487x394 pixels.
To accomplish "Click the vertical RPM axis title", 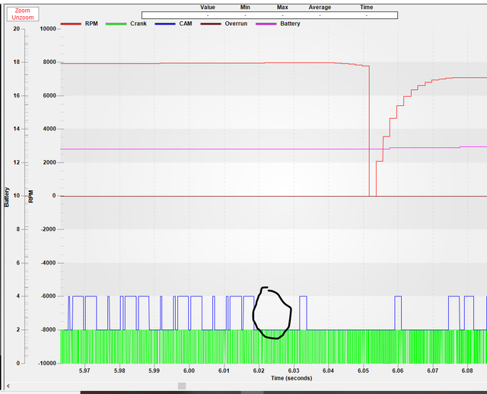I will point(30,197).
